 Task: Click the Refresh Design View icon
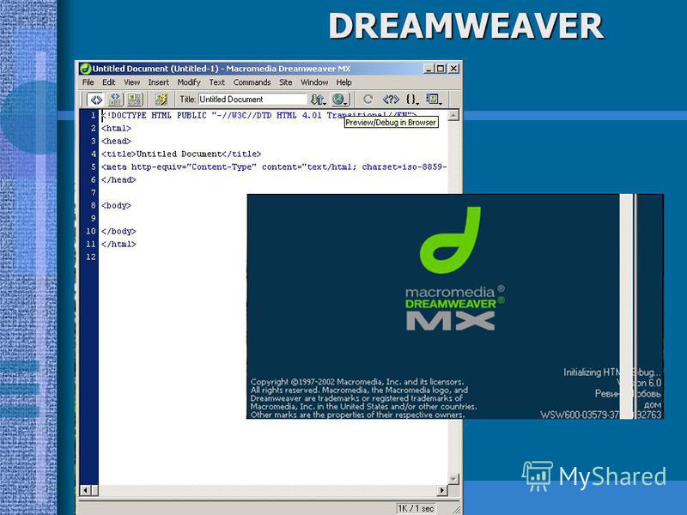[x=368, y=100]
